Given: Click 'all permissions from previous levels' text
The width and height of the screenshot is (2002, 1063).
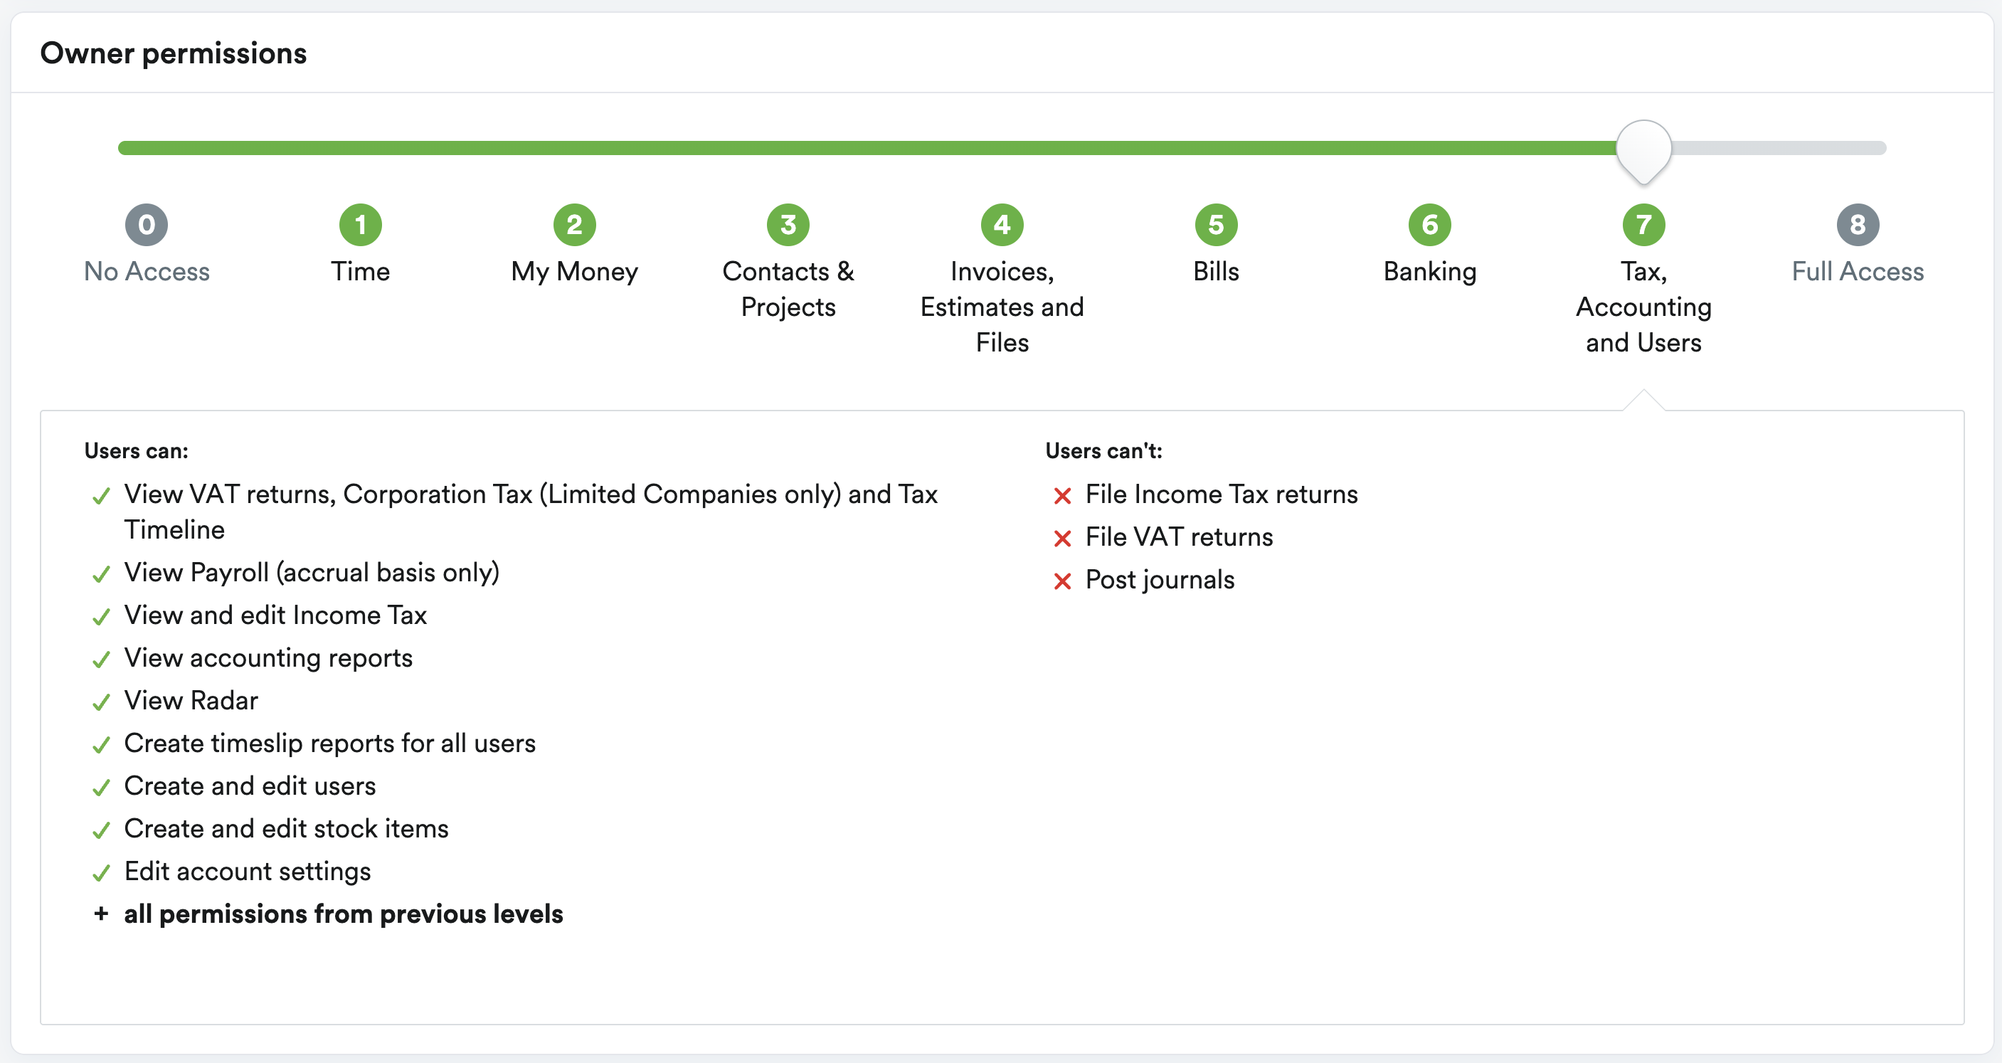Looking at the screenshot, I should coord(344,914).
